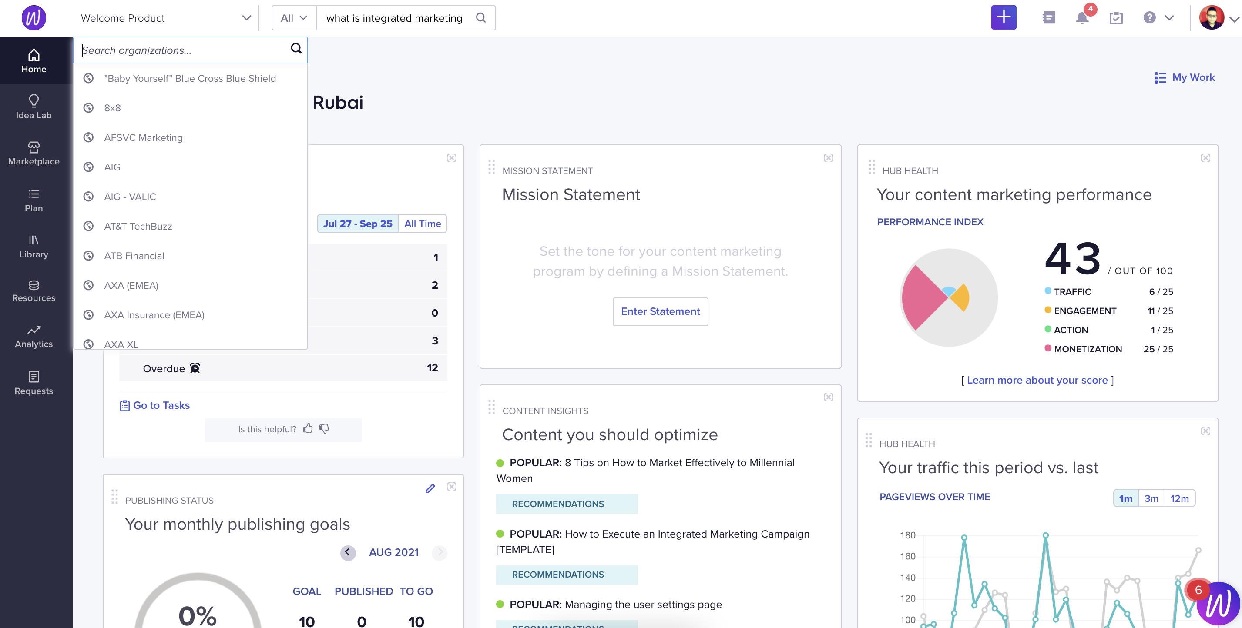This screenshot has height=628, width=1242.
Task: Click the help question mark icon
Action: coord(1149,18)
